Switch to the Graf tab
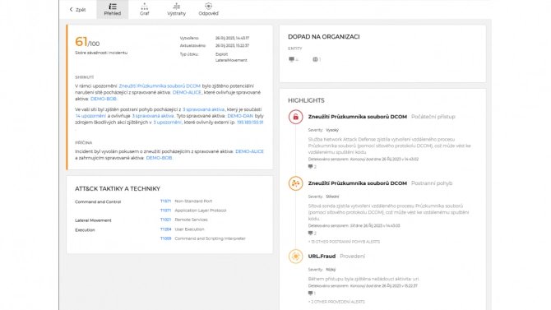 click(x=145, y=10)
